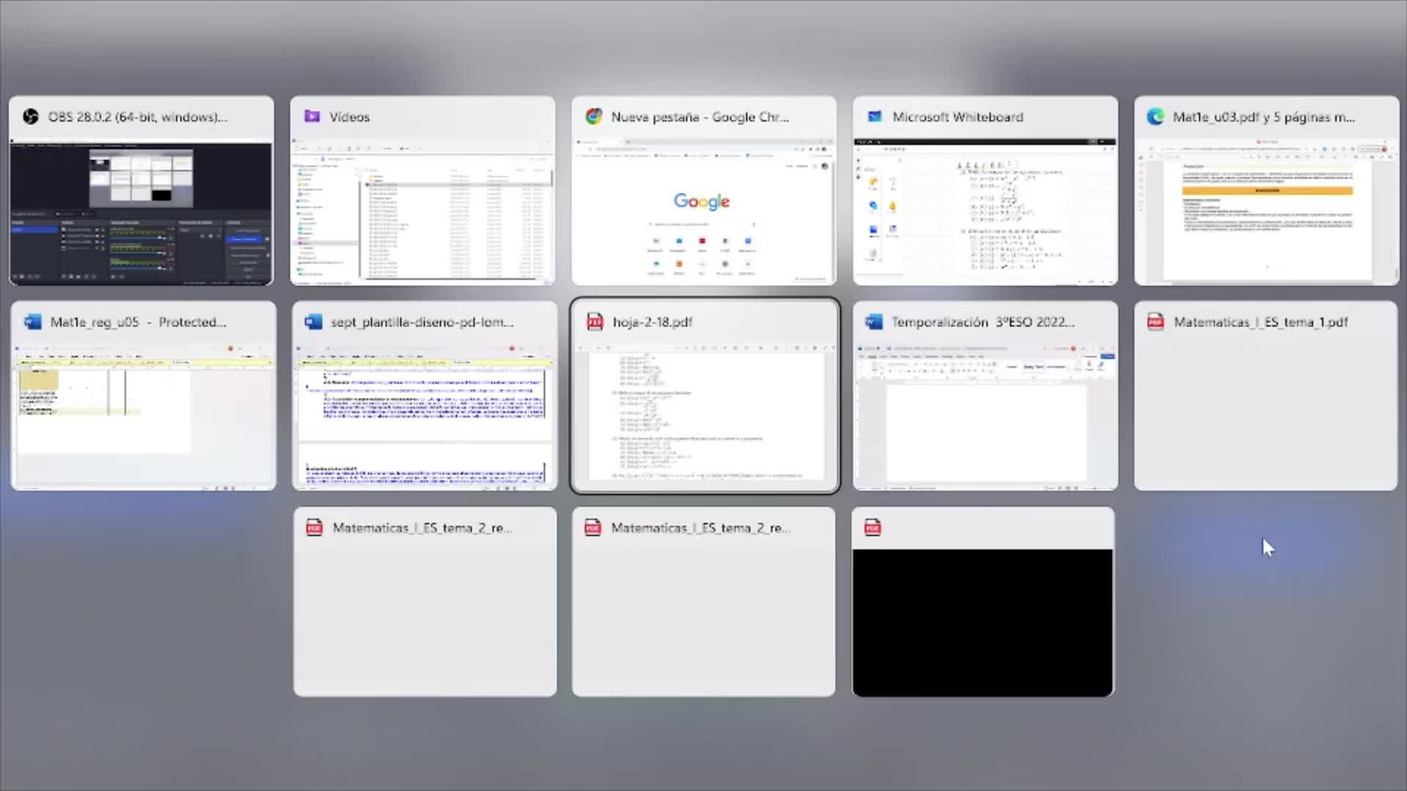
Task: Open the Microsoft Whiteboard window preview
Action: 985,212
